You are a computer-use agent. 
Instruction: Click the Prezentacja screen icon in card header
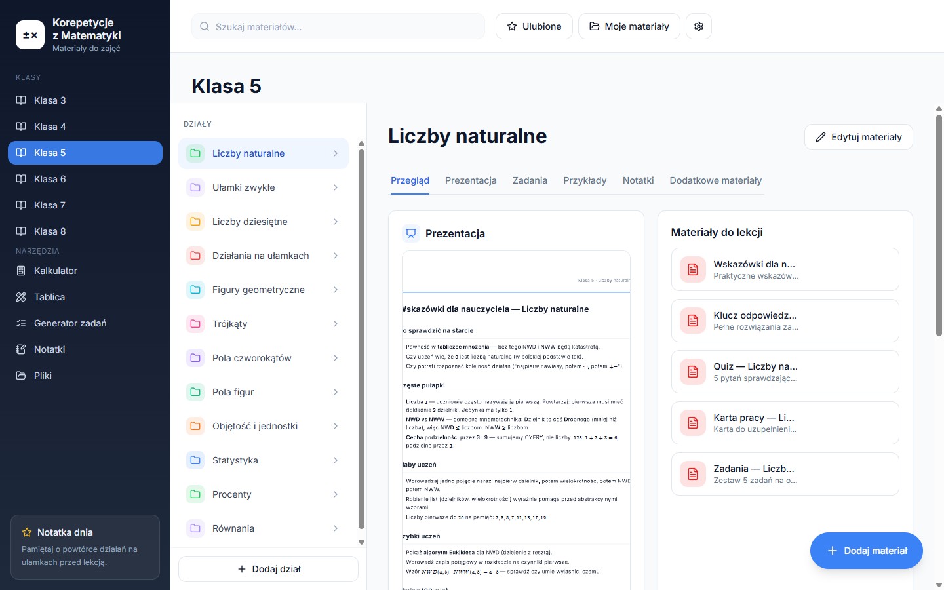coord(411,233)
